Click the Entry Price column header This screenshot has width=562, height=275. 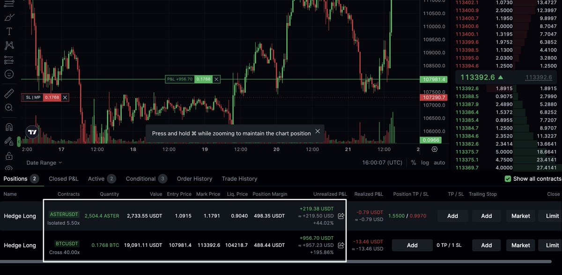(x=179, y=194)
